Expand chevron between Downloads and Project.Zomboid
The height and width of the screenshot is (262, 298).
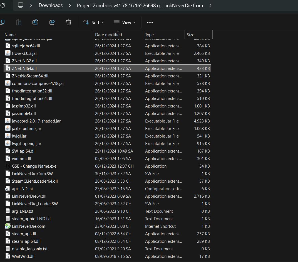coord(70,5)
